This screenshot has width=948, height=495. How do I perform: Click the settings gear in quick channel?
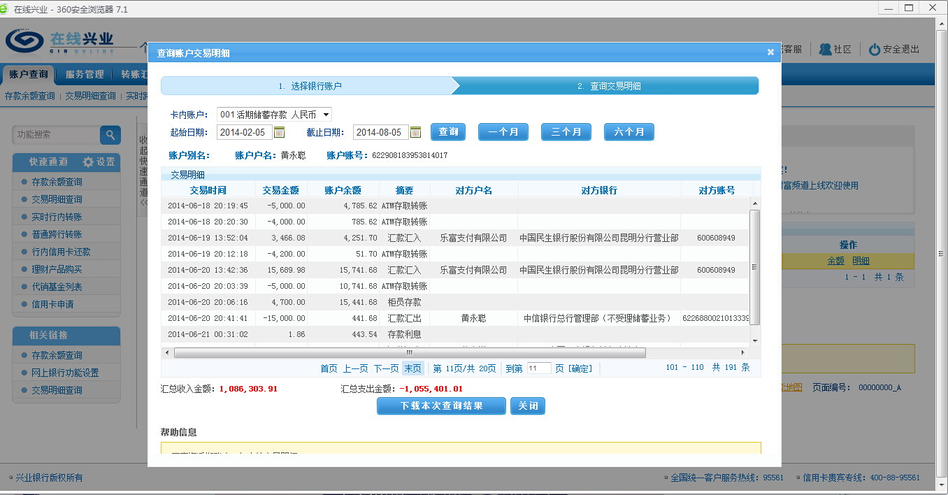click(x=88, y=162)
